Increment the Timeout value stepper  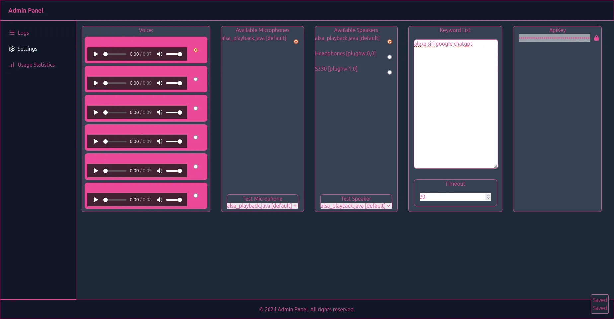[488, 195]
